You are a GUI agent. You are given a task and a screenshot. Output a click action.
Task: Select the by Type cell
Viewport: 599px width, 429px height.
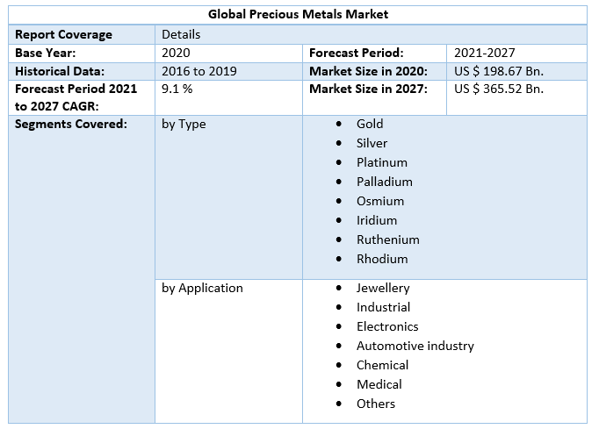tap(184, 124)
